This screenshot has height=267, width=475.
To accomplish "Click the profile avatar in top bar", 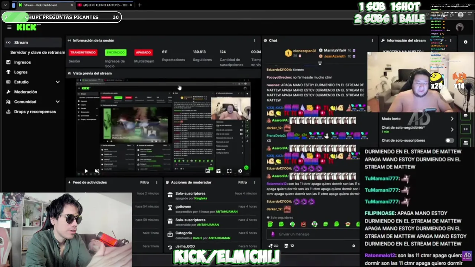I will 460,27.
